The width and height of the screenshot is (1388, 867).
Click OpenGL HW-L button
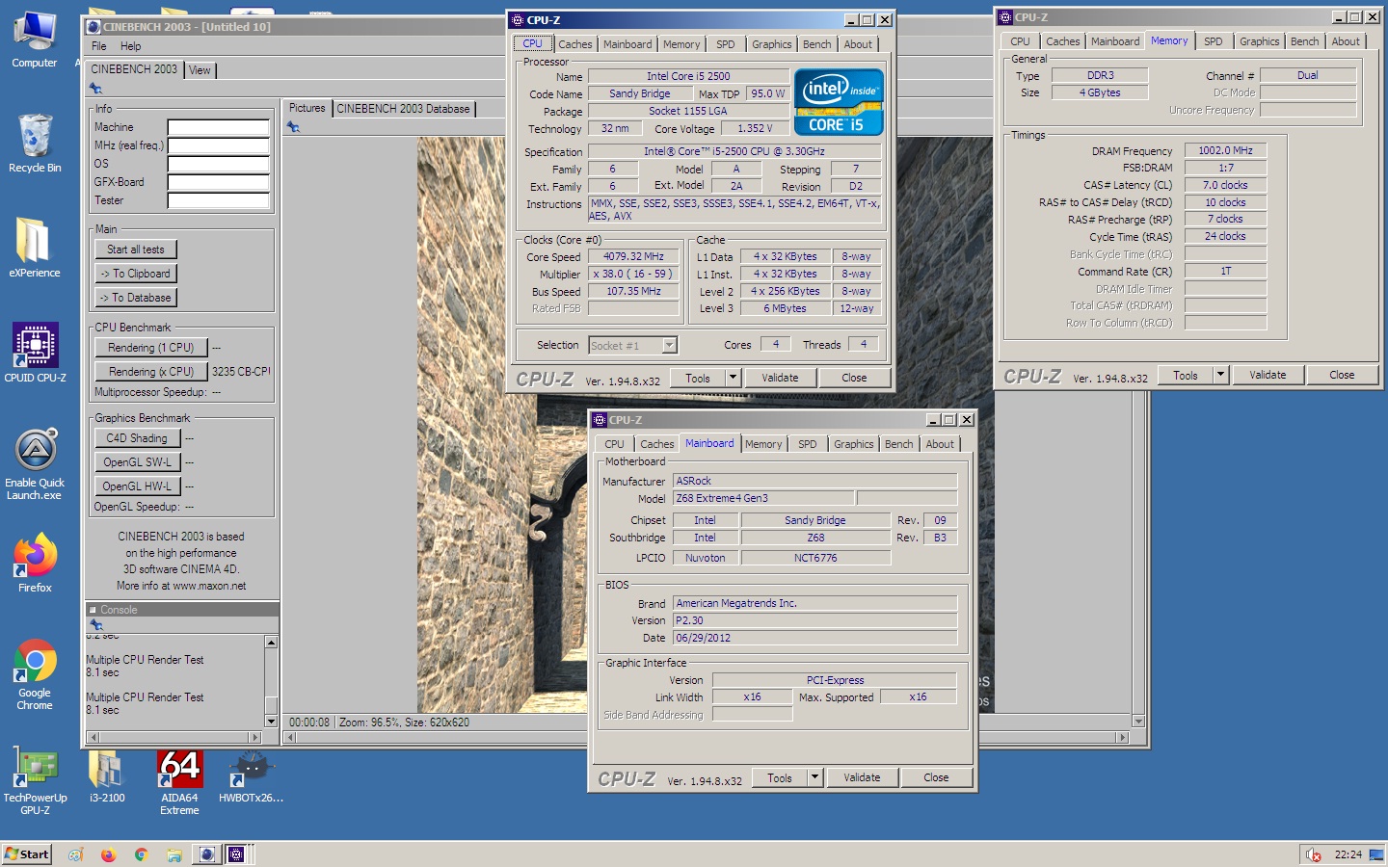click(137, 486)
